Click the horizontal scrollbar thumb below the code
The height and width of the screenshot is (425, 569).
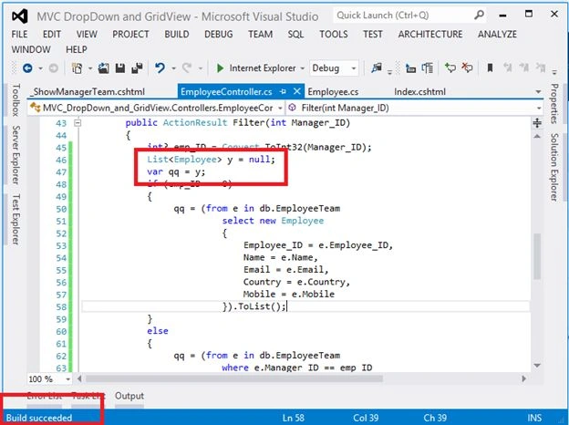coord(233,378)
